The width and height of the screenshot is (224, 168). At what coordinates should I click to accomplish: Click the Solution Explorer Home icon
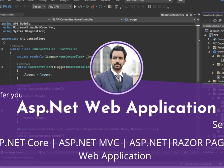tap(215, 21)
